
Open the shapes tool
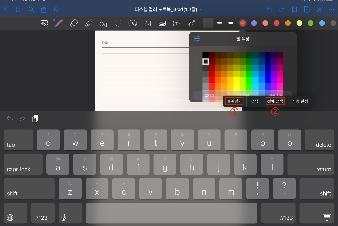103,23
